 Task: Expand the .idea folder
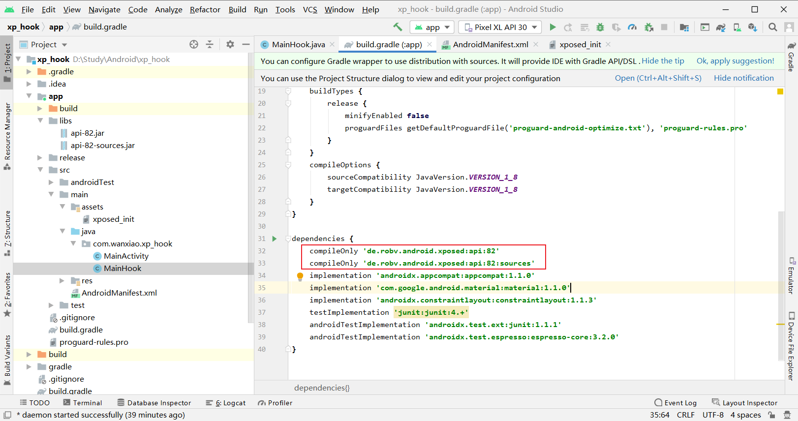coord(29,84)
